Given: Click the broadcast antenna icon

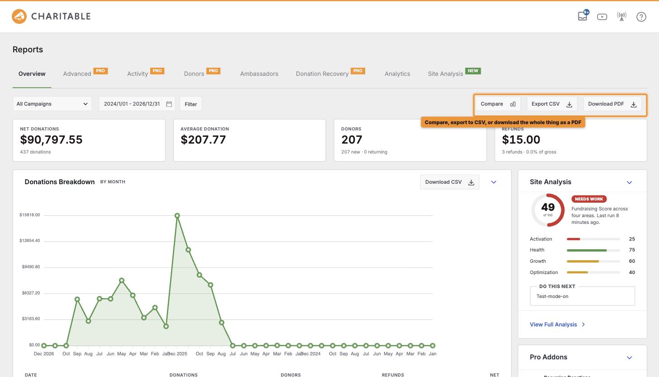Looking at the screenshot, I should (621, 17).
